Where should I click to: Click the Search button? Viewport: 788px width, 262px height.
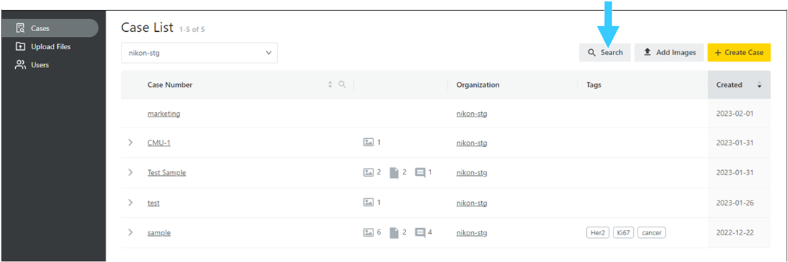pyautogui.click(x=605, y=52)
